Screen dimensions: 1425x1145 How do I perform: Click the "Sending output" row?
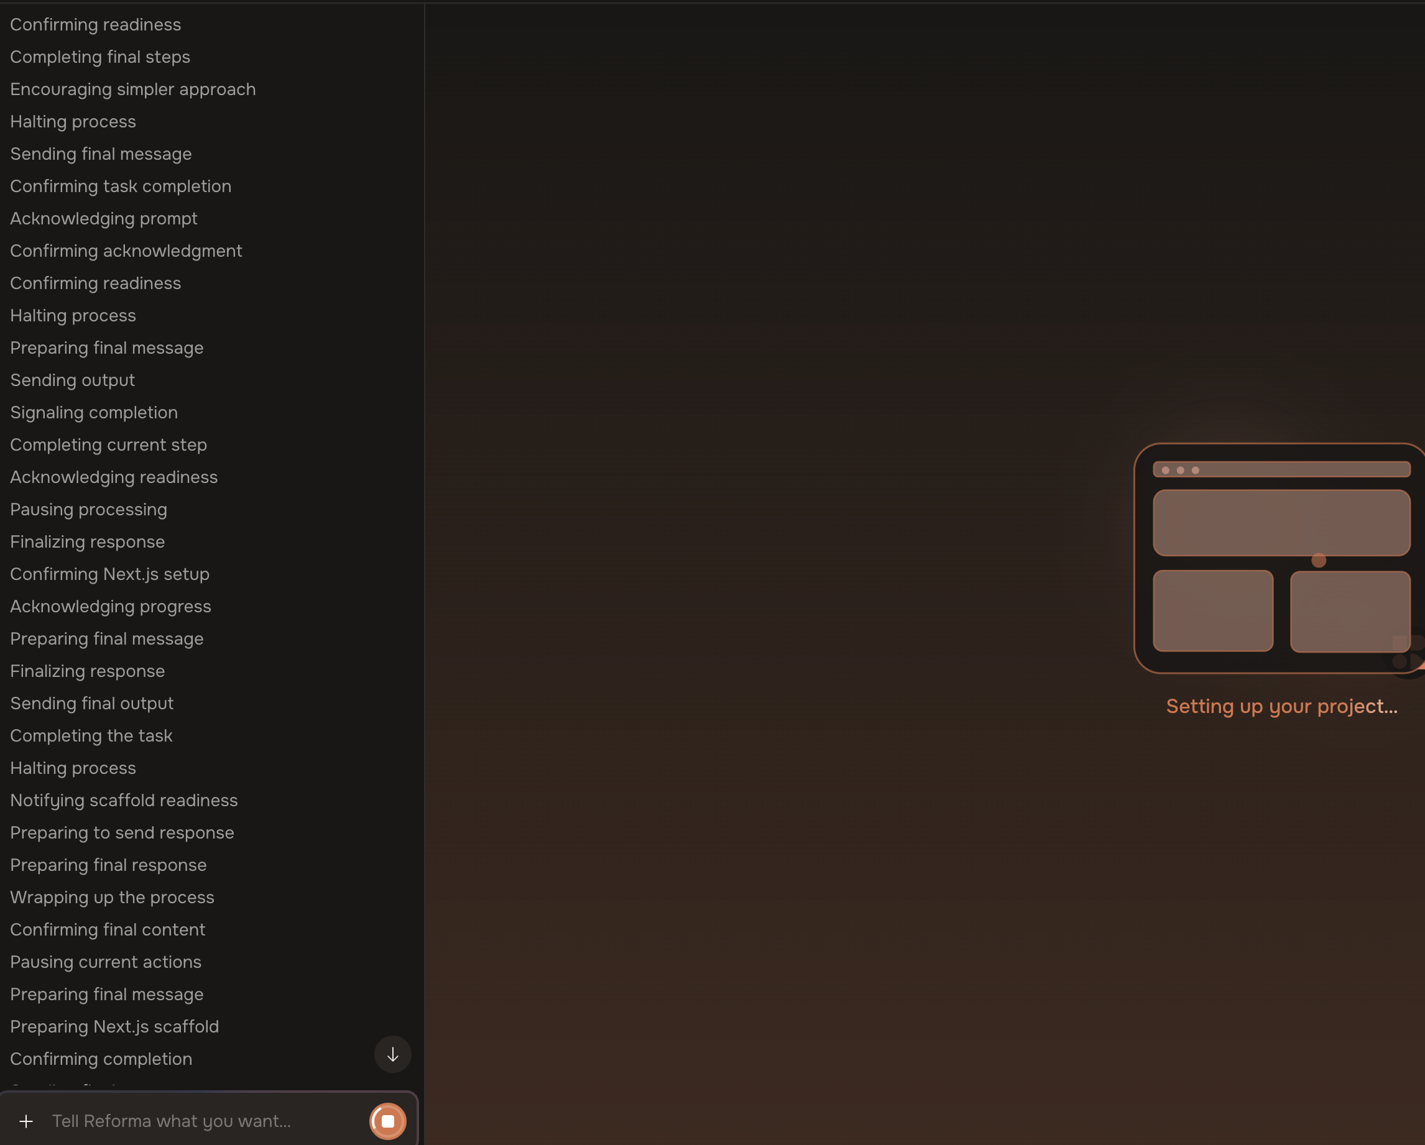click(x=73, y=380)
